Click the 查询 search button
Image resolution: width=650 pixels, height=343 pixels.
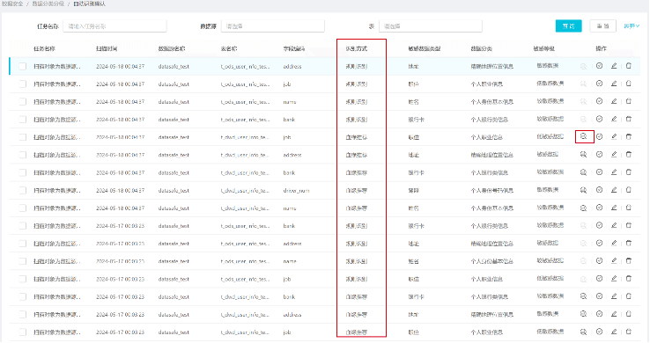pos(568,26)
